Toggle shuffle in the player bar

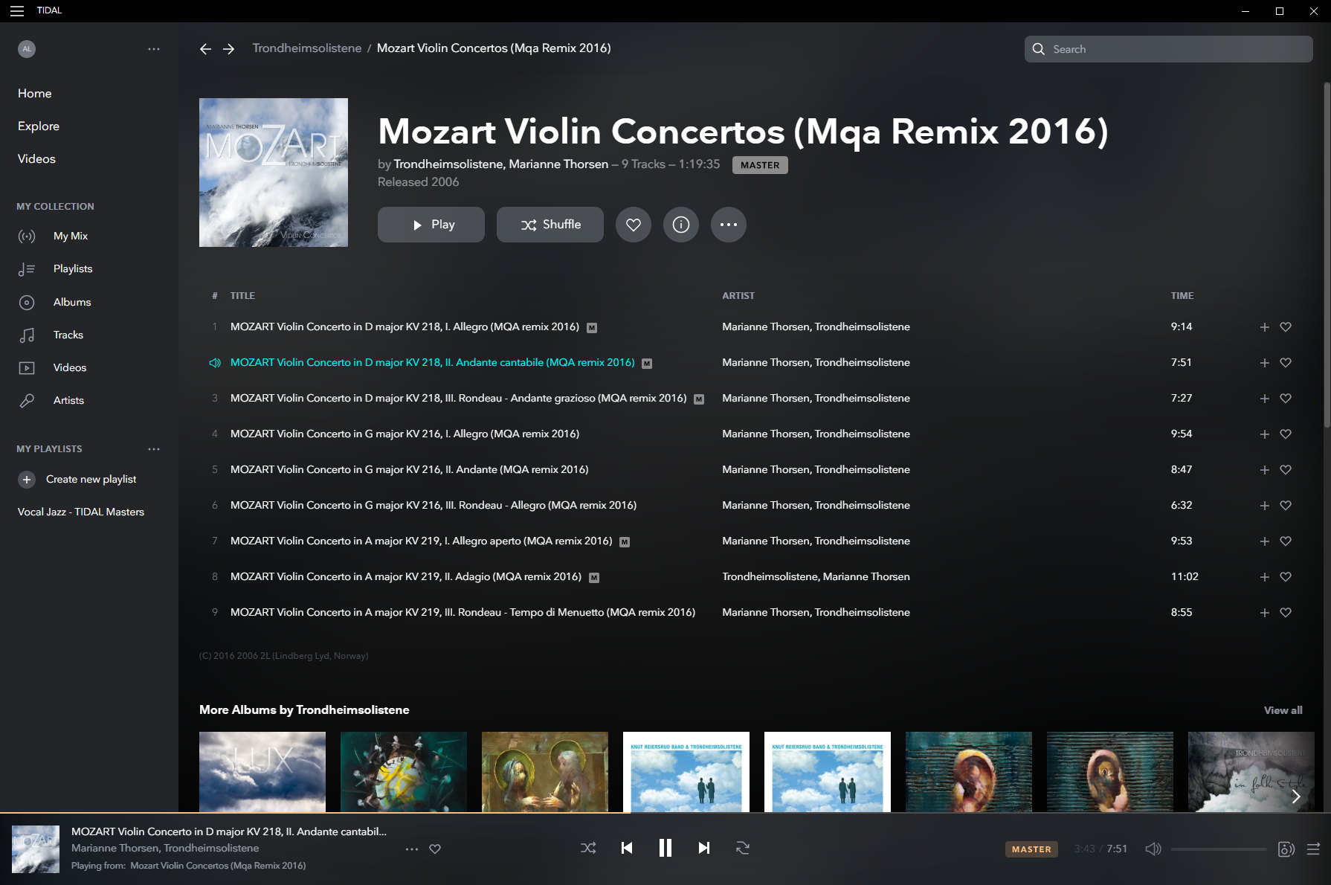click(588, 849)
